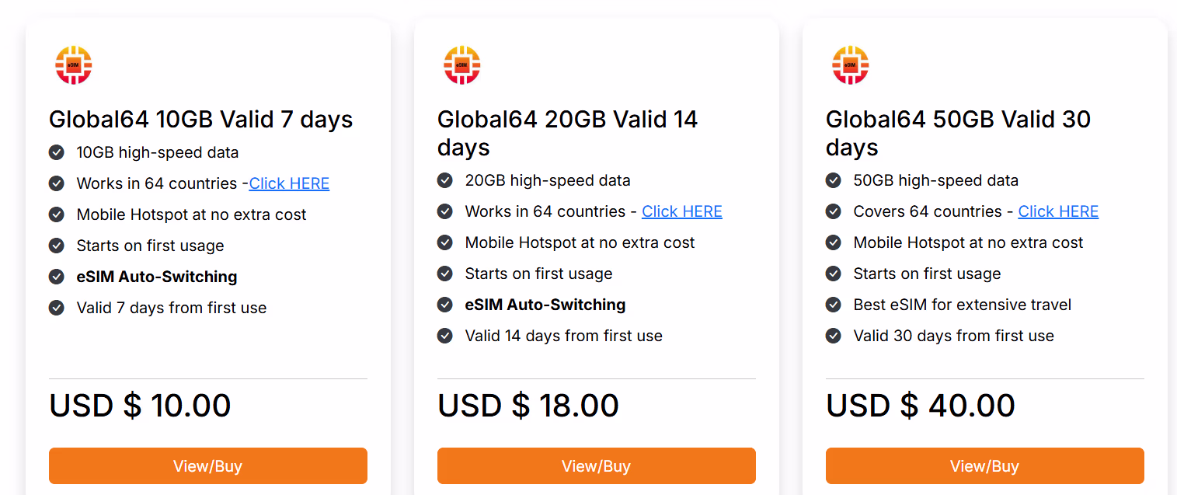The width and height of the screenshot is (1177, 495).
Task: Open the Click HERE link in 10GB plan
Action: [x=289, y=183]
